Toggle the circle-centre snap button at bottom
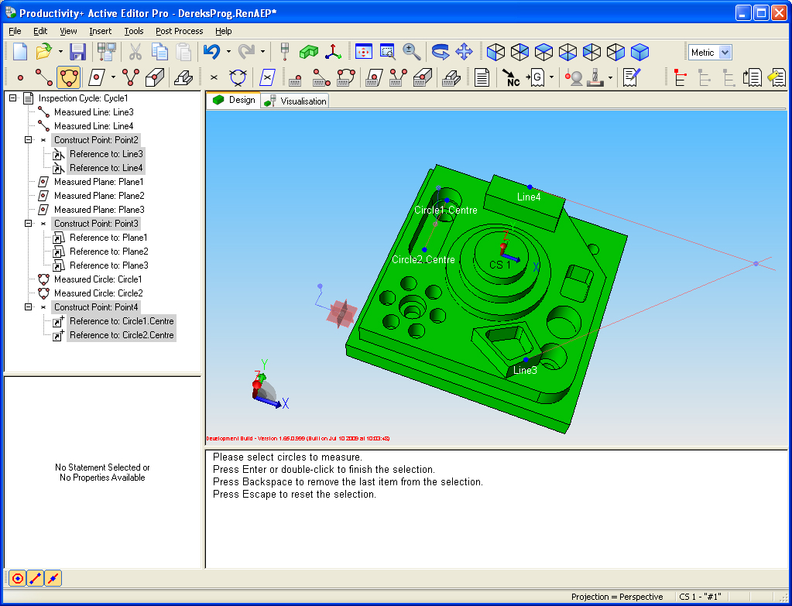The image size is (792, 606). coord(17,578)
